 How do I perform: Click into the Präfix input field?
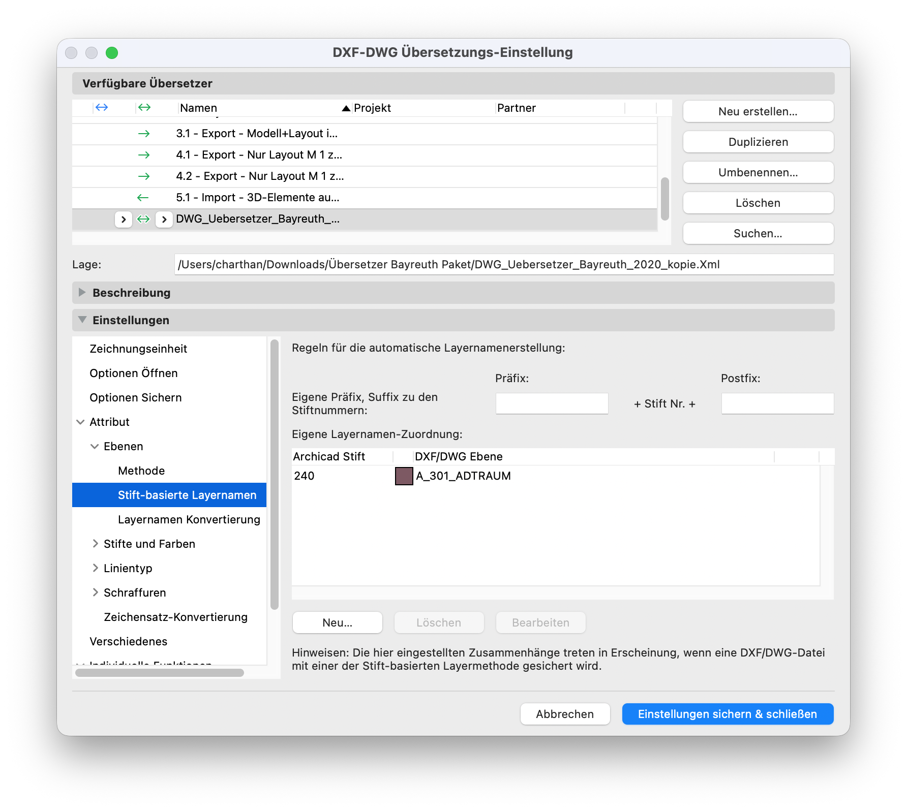tap(552, 403)
